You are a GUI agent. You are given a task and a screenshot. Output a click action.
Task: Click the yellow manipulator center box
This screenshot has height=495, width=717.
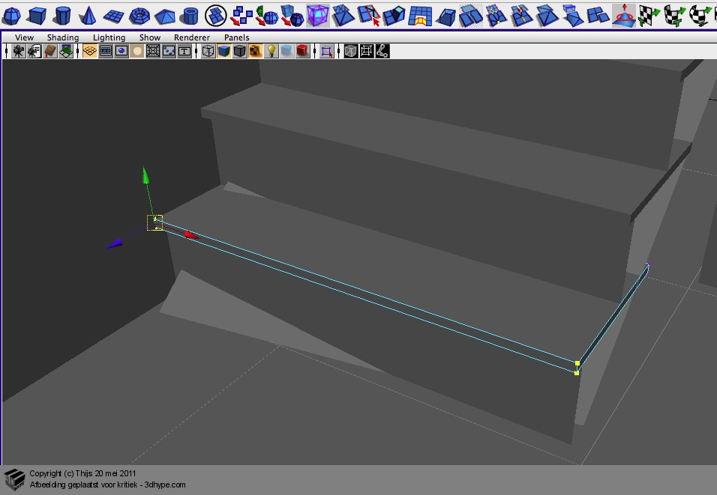click(155, 223)
